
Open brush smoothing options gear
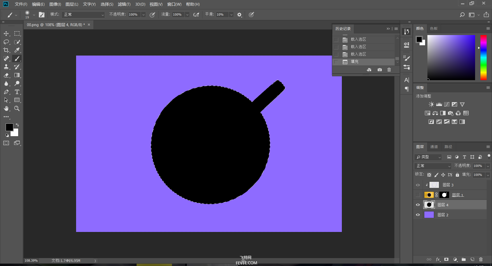coord(239,15)
